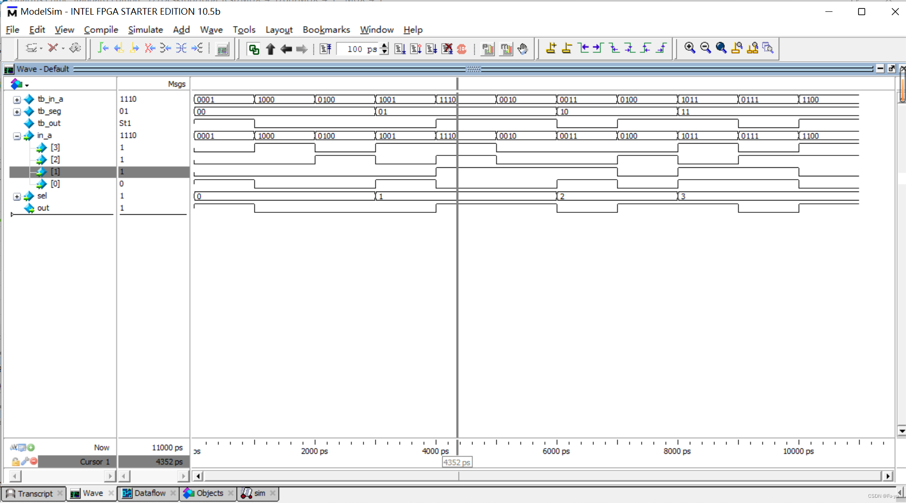The image size is (906, 503).
Task: Click Find Next Transition icon
Action: coord(599,48)
